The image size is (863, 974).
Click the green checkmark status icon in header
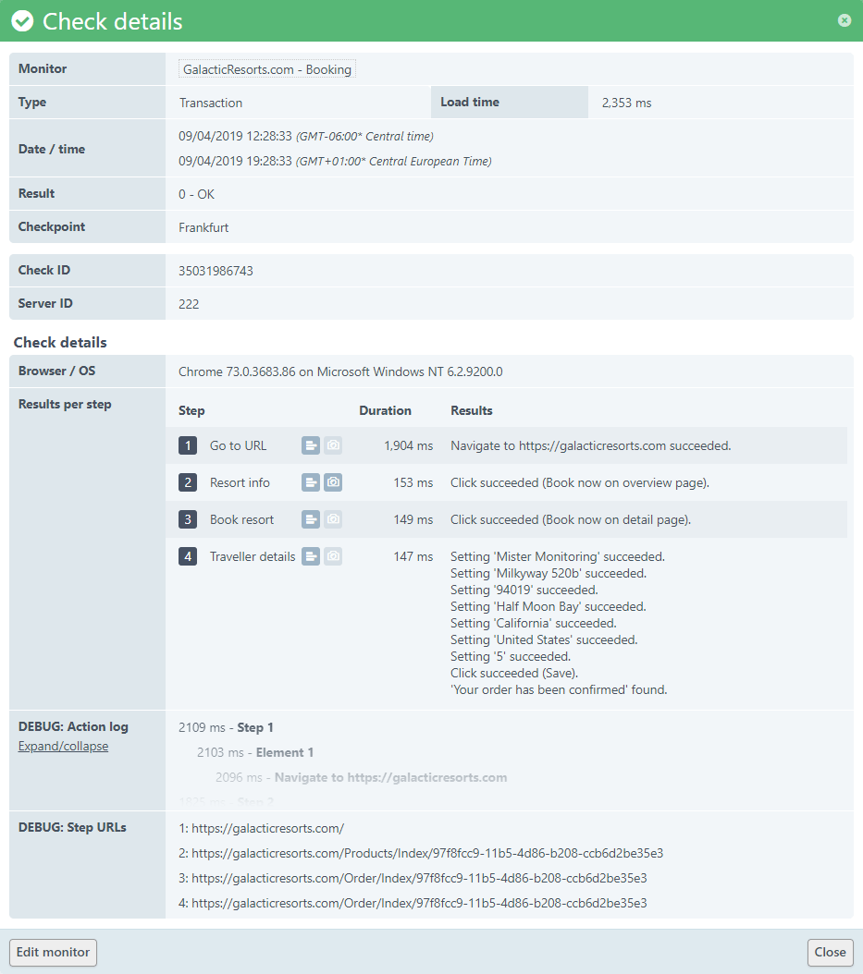coord(22,21)
